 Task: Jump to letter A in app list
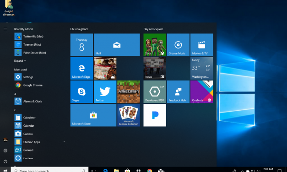coord(15,94)
